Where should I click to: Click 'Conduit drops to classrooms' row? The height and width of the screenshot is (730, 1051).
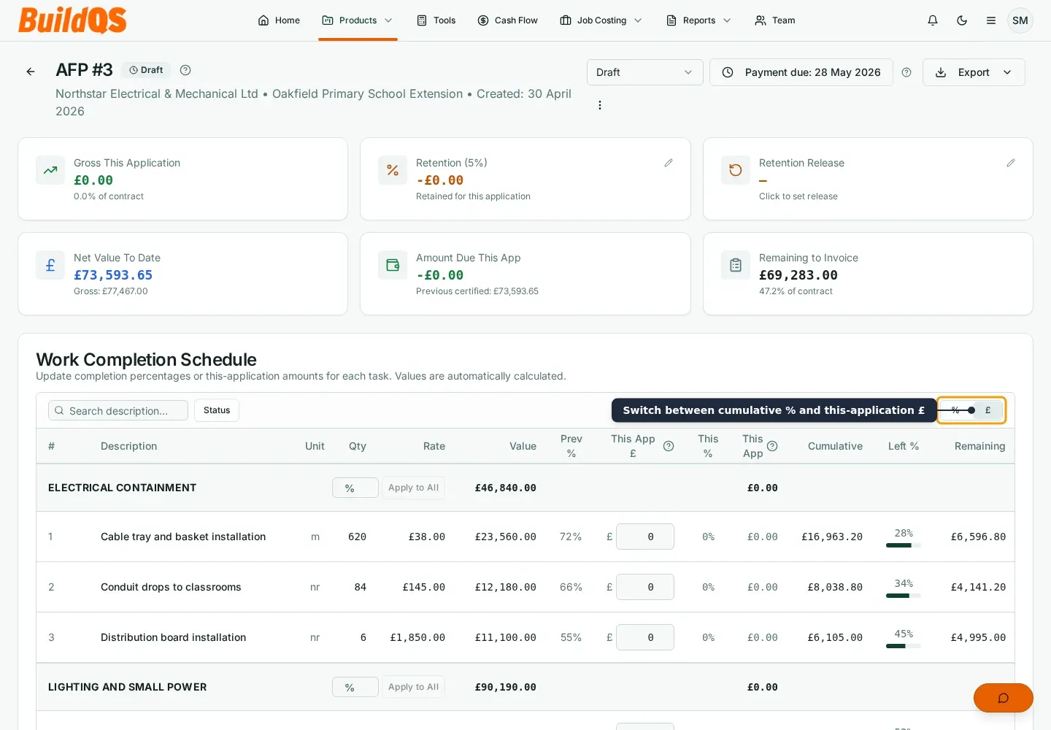tap(525, 587)
